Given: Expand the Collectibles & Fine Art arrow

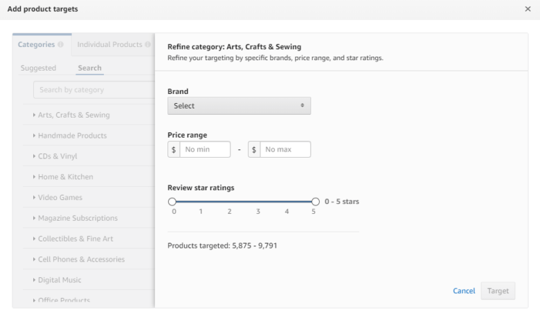Looking at the screenshot, I should (x=34, y=239).
